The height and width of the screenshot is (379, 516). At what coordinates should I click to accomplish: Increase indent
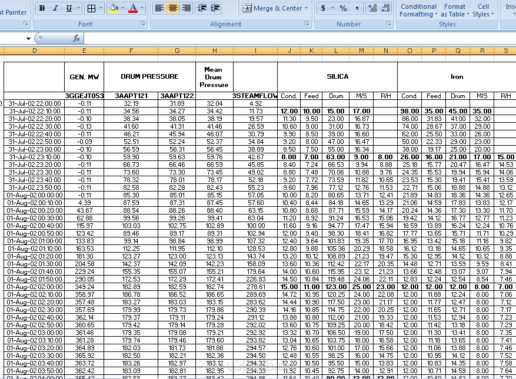point(215,8)
